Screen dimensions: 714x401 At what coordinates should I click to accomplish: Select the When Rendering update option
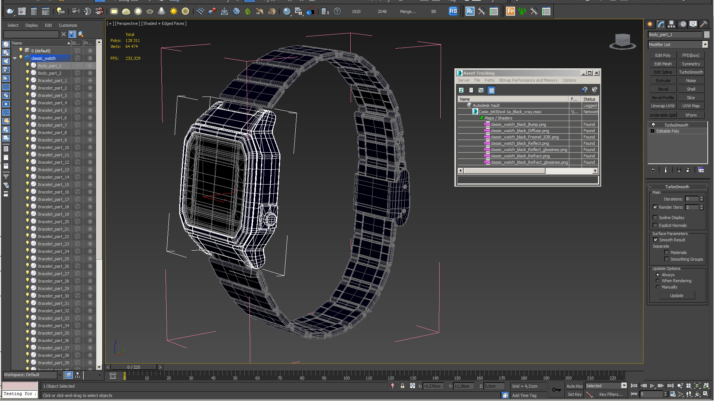pyautogui.click(x=657, y=281)
